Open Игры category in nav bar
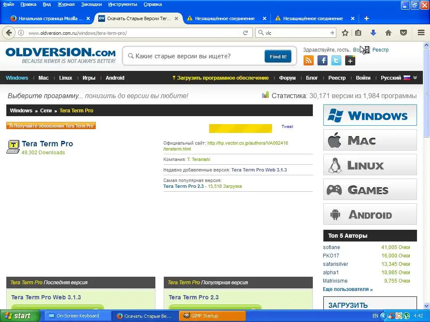This screenshot has width=430, height=322. coord(89,78)
